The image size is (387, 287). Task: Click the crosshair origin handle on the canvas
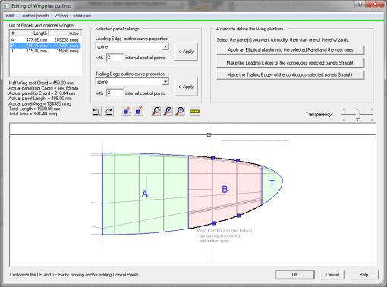click(209, 134)
